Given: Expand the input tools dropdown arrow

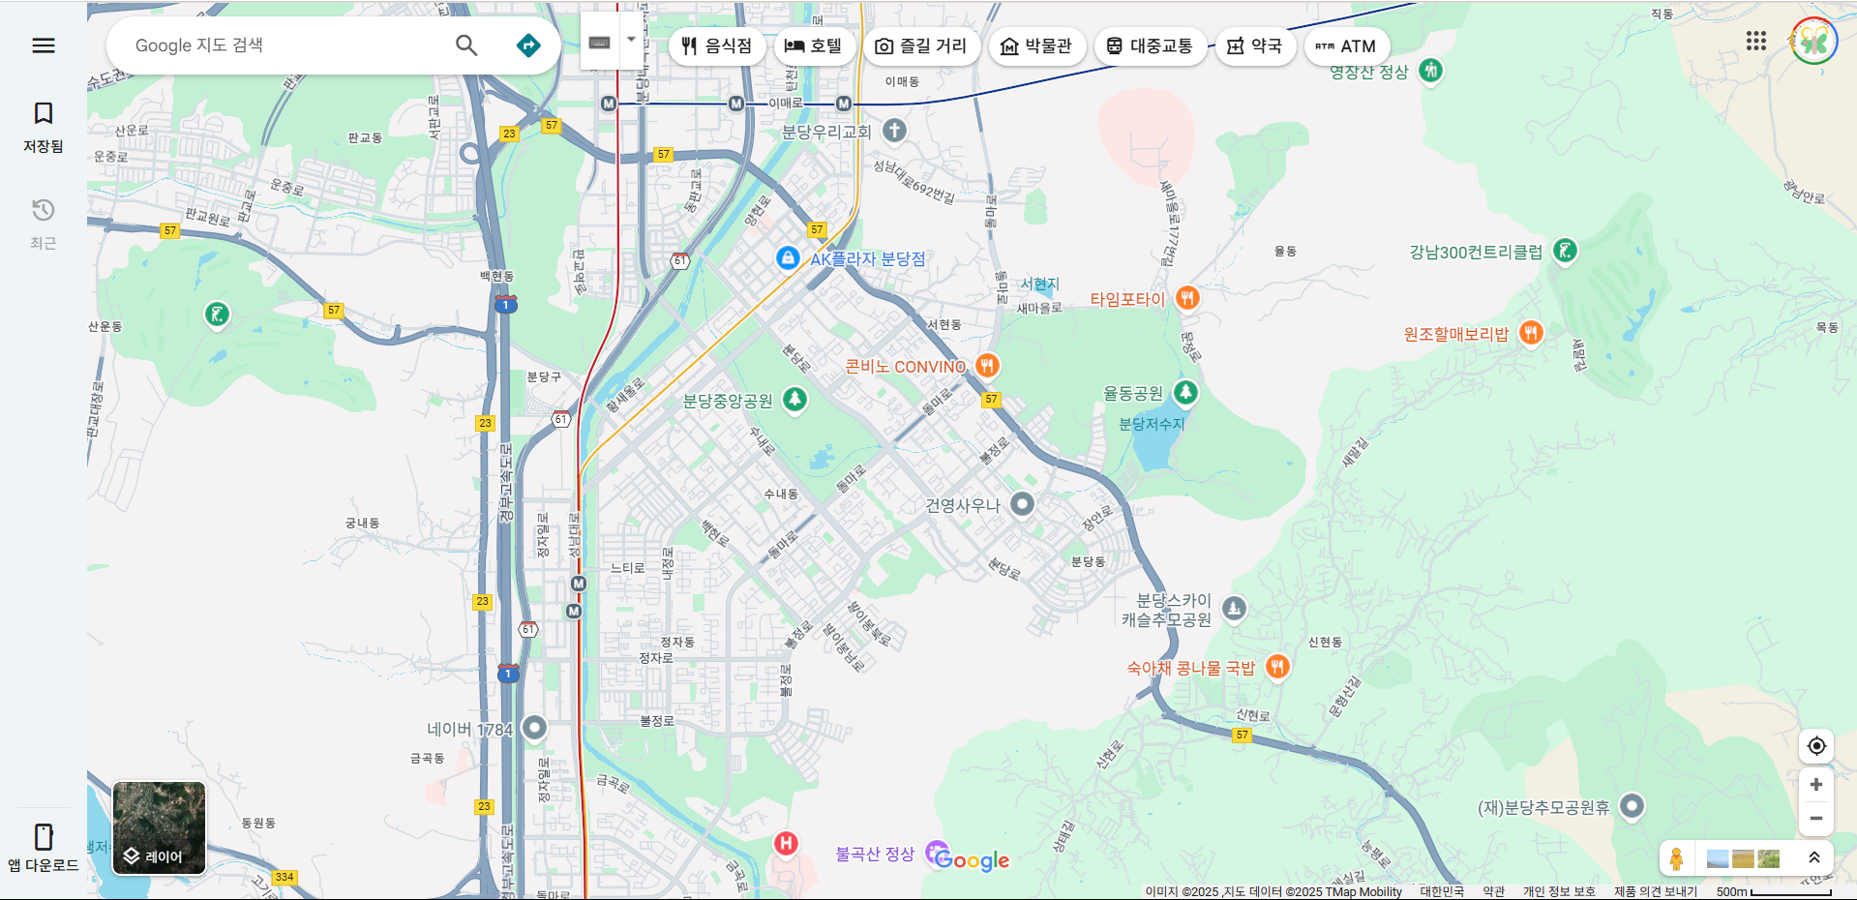Looking at the screenshot, I should tap(631, 41).
